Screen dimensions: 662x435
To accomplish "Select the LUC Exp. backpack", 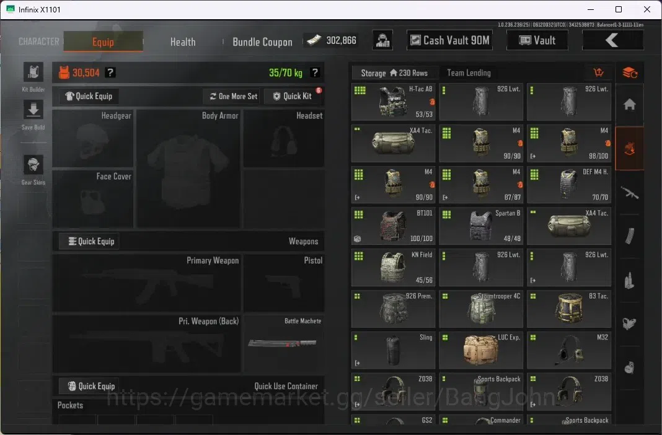I will point(481,350).
